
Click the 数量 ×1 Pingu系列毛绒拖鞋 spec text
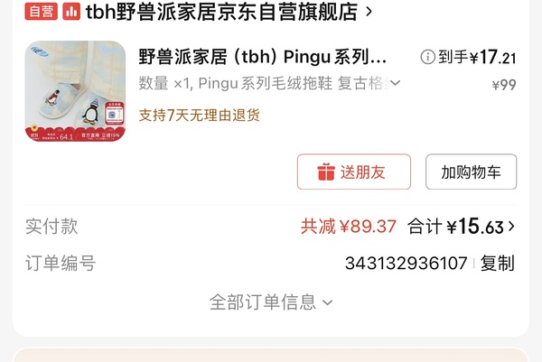(x=264, y=83)
